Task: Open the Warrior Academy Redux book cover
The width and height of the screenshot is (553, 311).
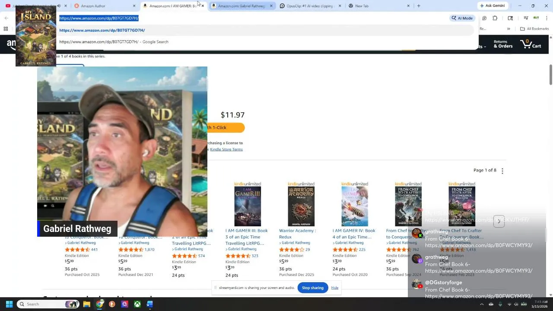Action: [301, 205]
